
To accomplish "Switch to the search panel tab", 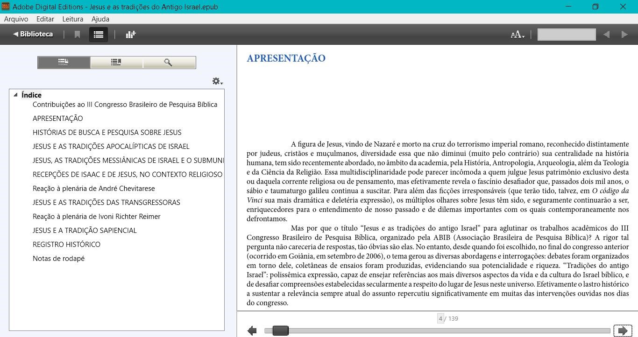I will tap(169, 62).
